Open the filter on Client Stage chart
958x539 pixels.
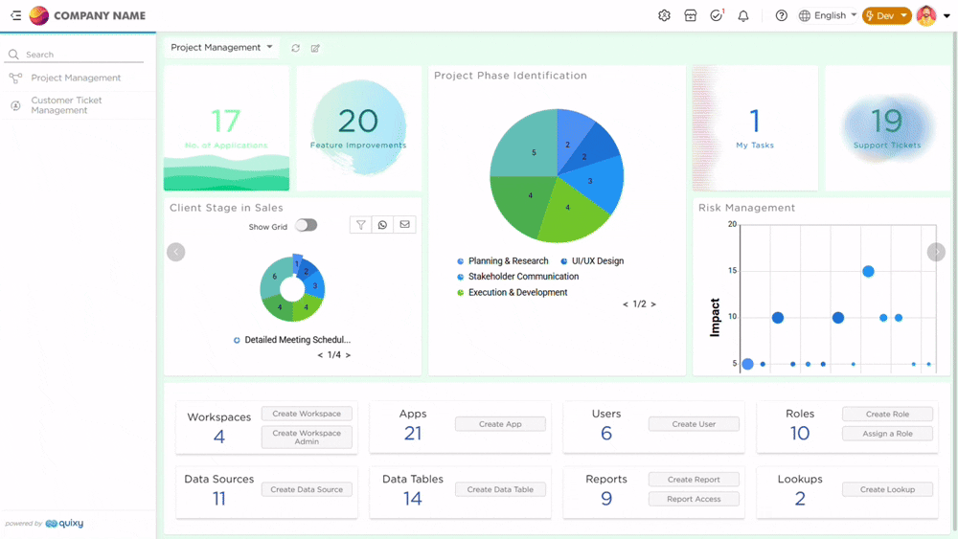(361, 225)
